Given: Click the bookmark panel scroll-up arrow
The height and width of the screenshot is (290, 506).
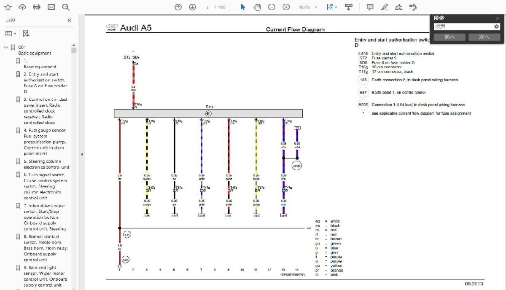Looking at the screenshot, I should click(x=74, y=45).
